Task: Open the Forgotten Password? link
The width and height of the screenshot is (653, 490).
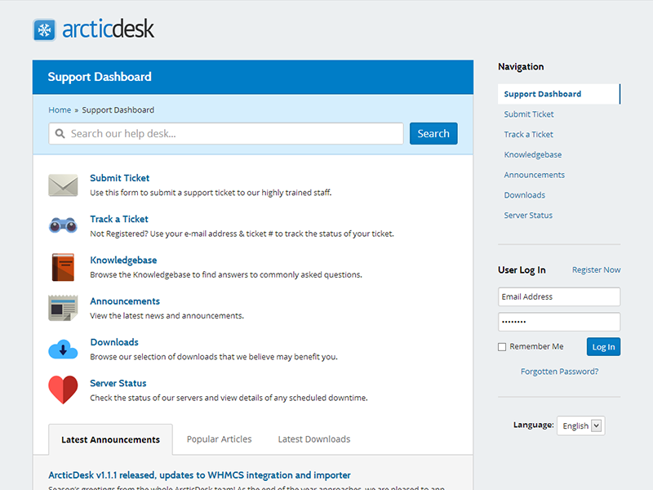Action: point(559,372)
